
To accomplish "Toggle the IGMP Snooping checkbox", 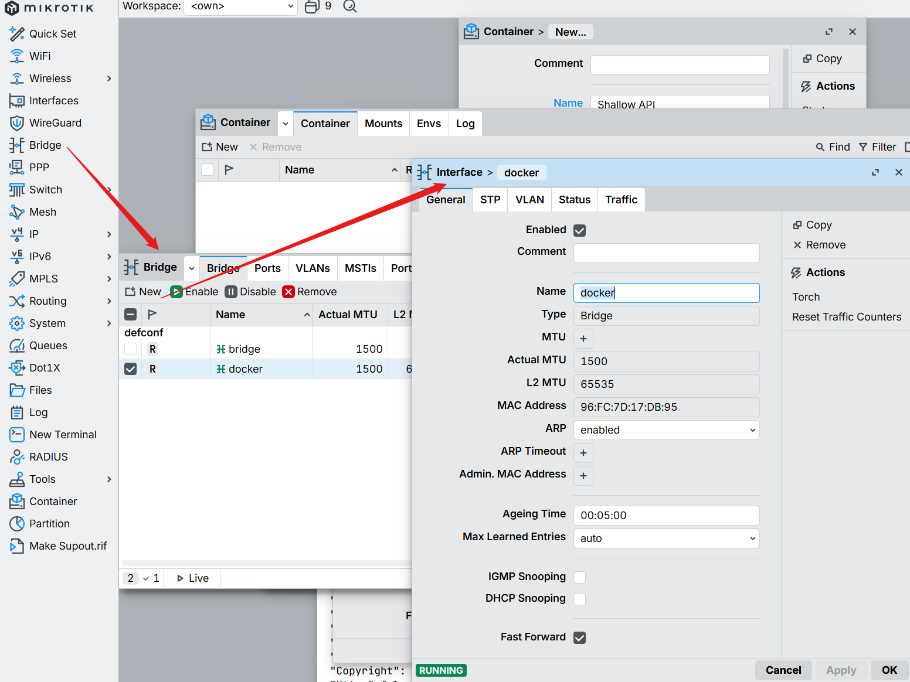I will coord(580,577).
